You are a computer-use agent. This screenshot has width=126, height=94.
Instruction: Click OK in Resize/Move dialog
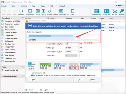coord(79,80)
